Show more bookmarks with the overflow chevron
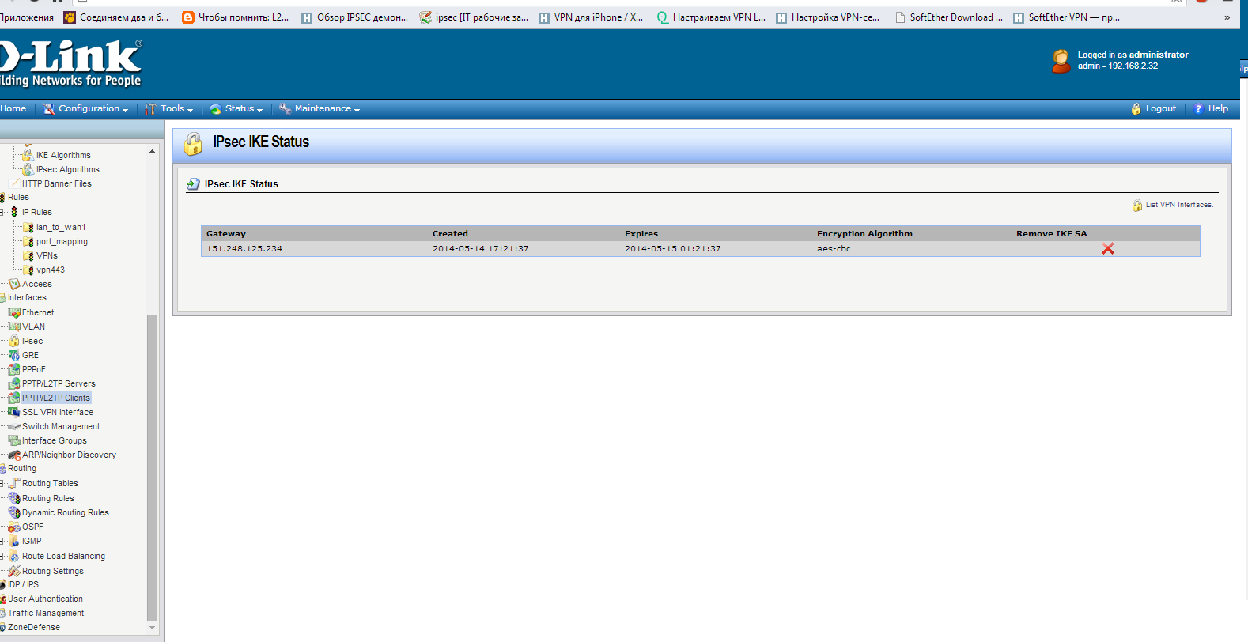The height and width of the screenshot is (642, 1248). pyautogui.click(x=1227, y=17)
